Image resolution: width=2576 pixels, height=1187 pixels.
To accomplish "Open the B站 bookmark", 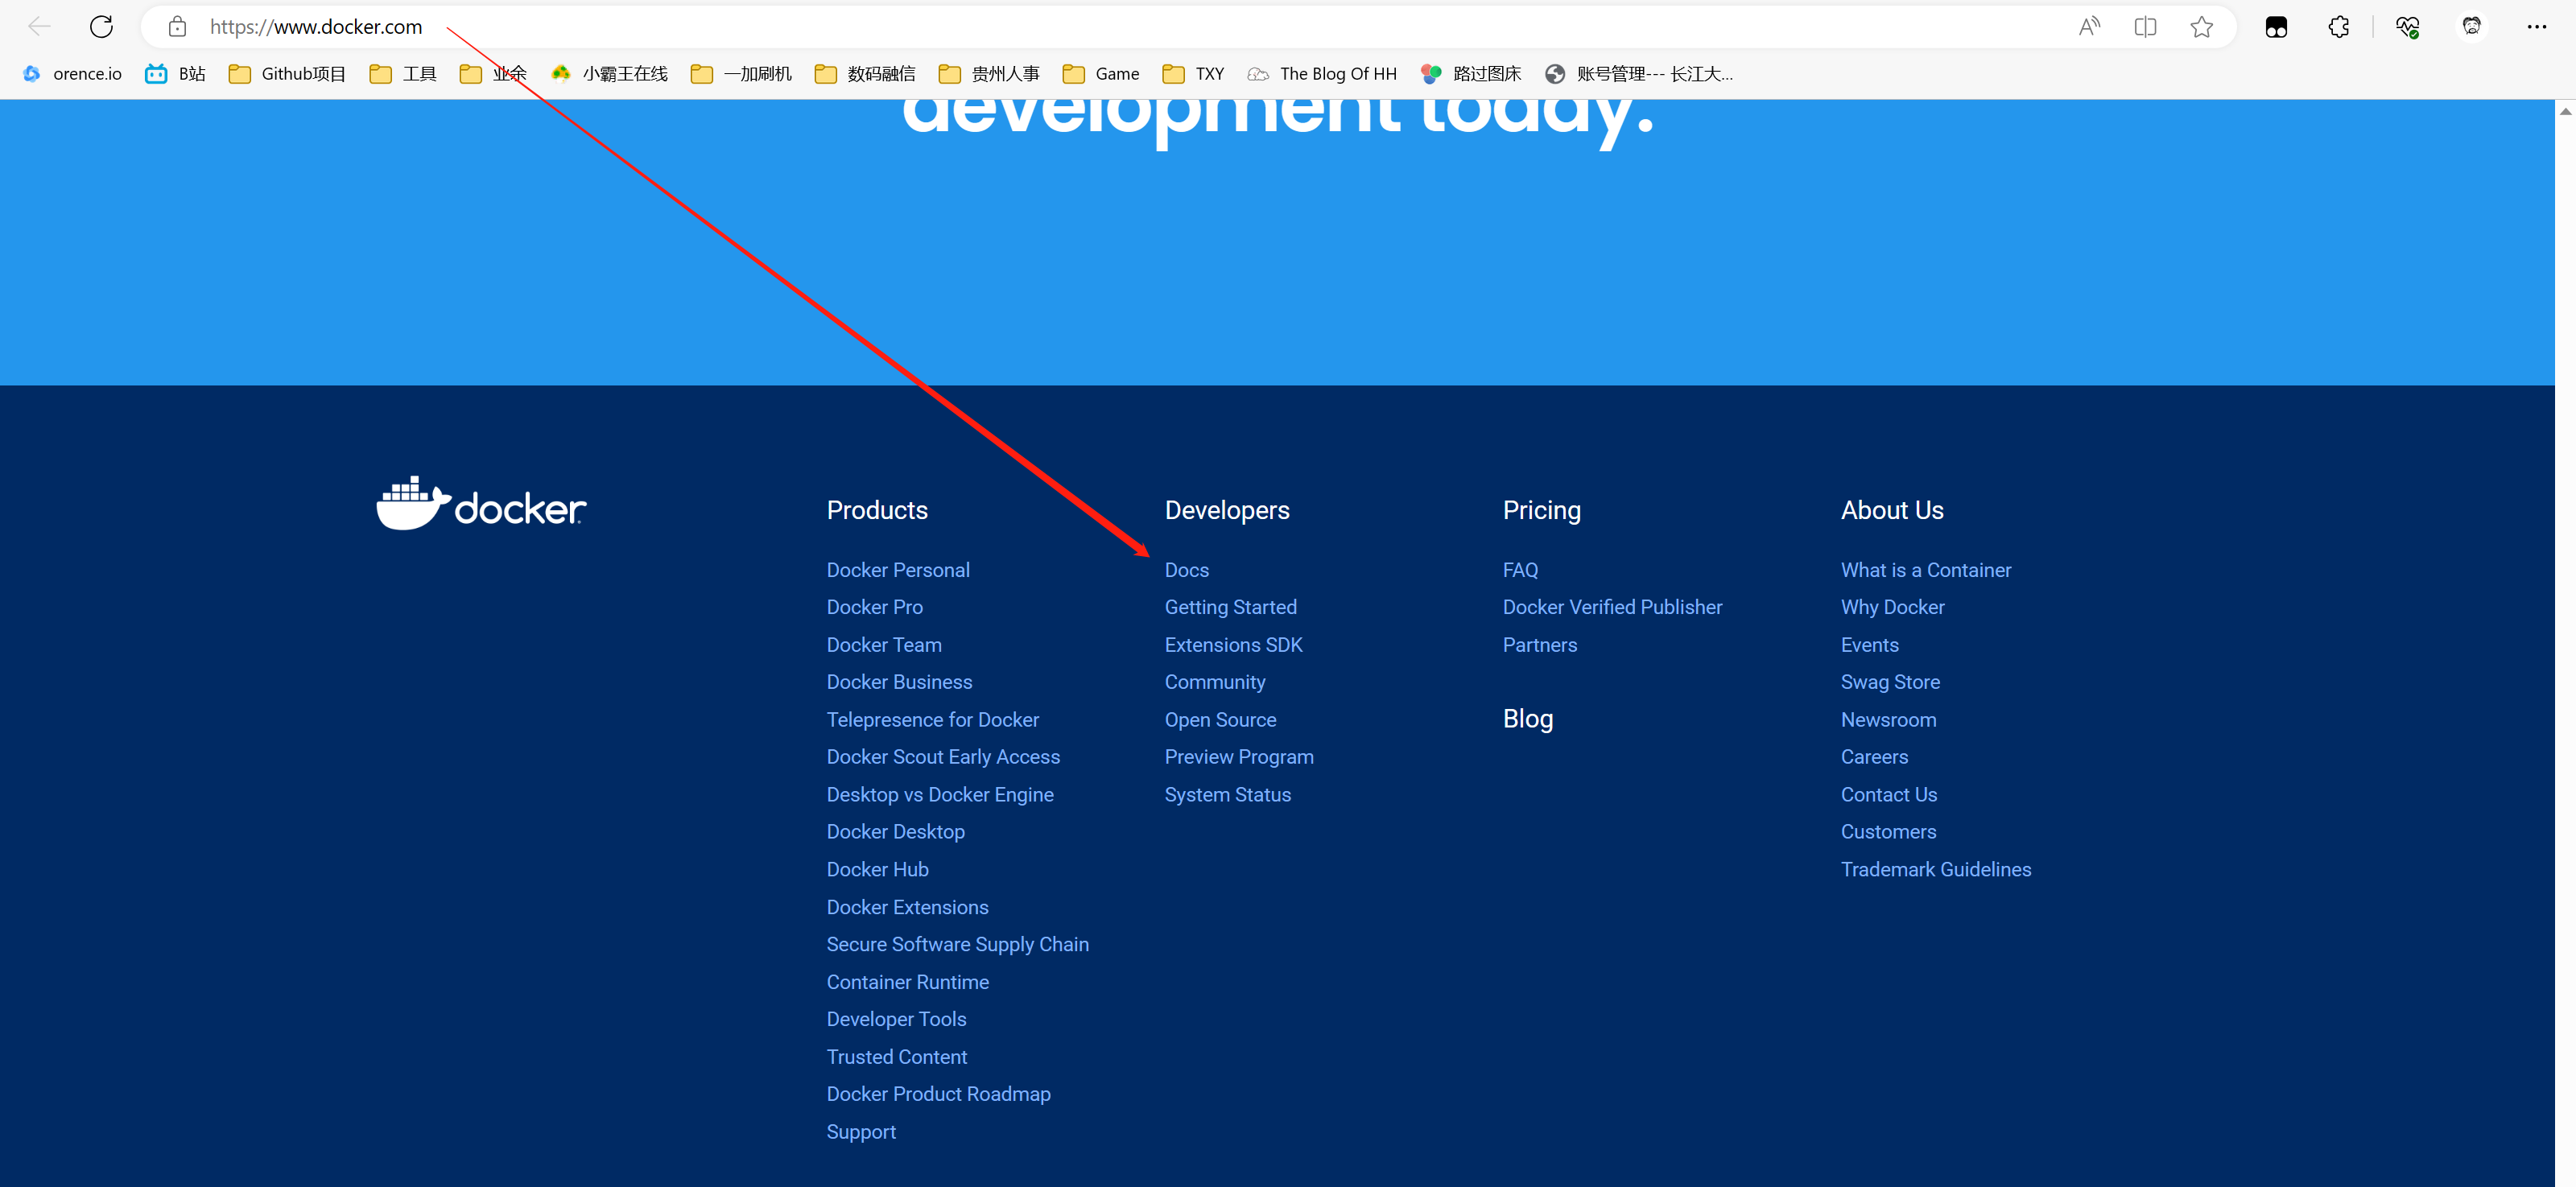I will pyautogui.click(x=175, y=74).
